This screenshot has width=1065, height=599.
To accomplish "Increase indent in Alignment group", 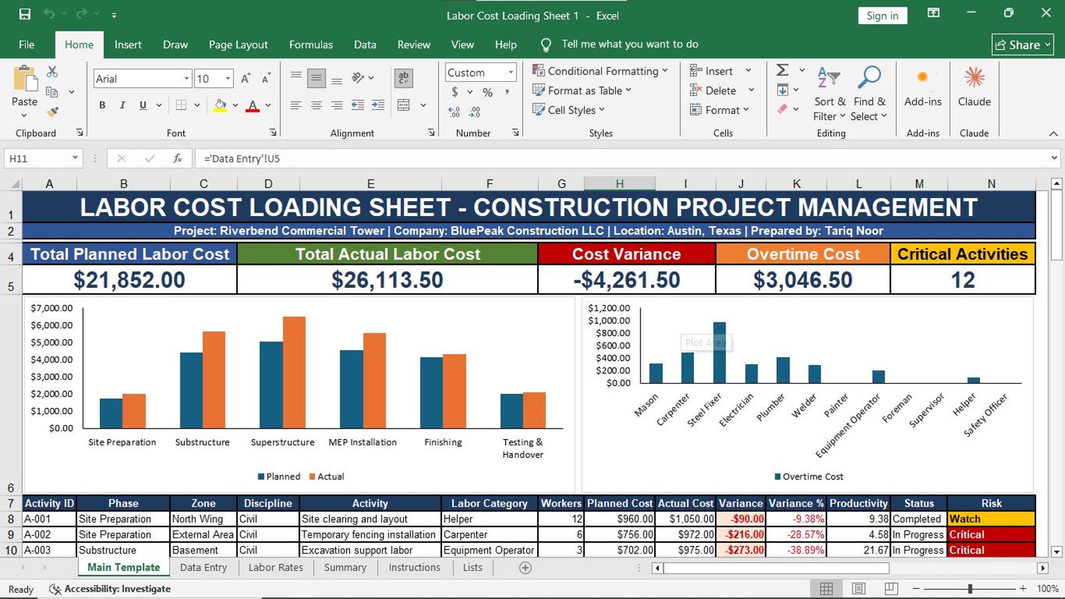I will click(378, 105).
